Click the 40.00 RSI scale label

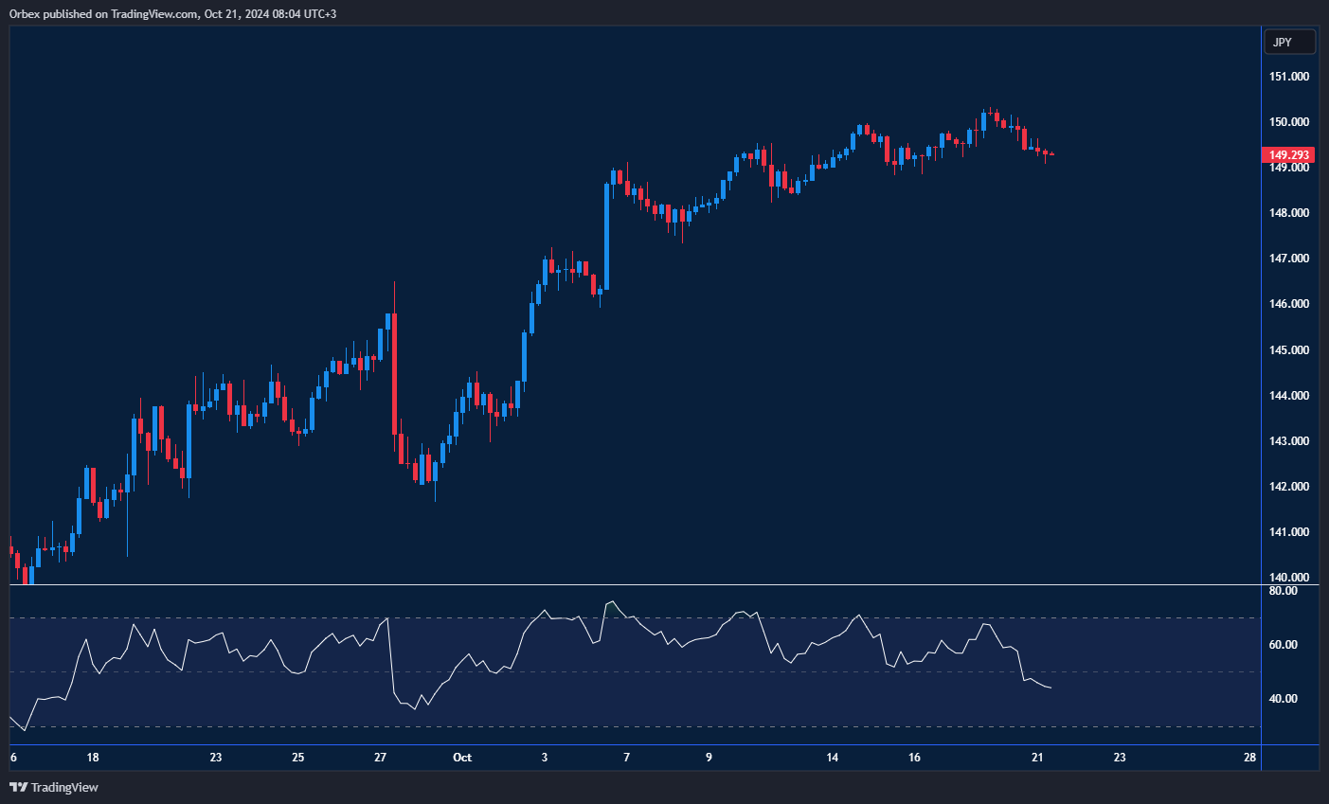click(x=1283, y=699)
